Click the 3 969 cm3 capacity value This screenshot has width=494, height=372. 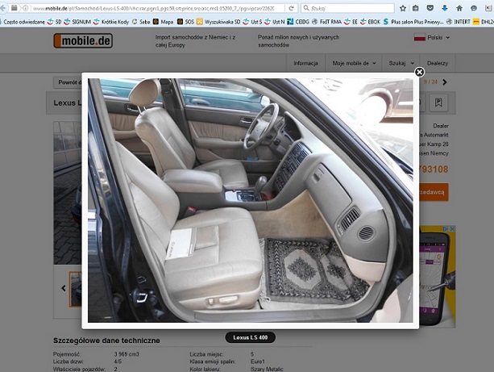pos(127,354)
